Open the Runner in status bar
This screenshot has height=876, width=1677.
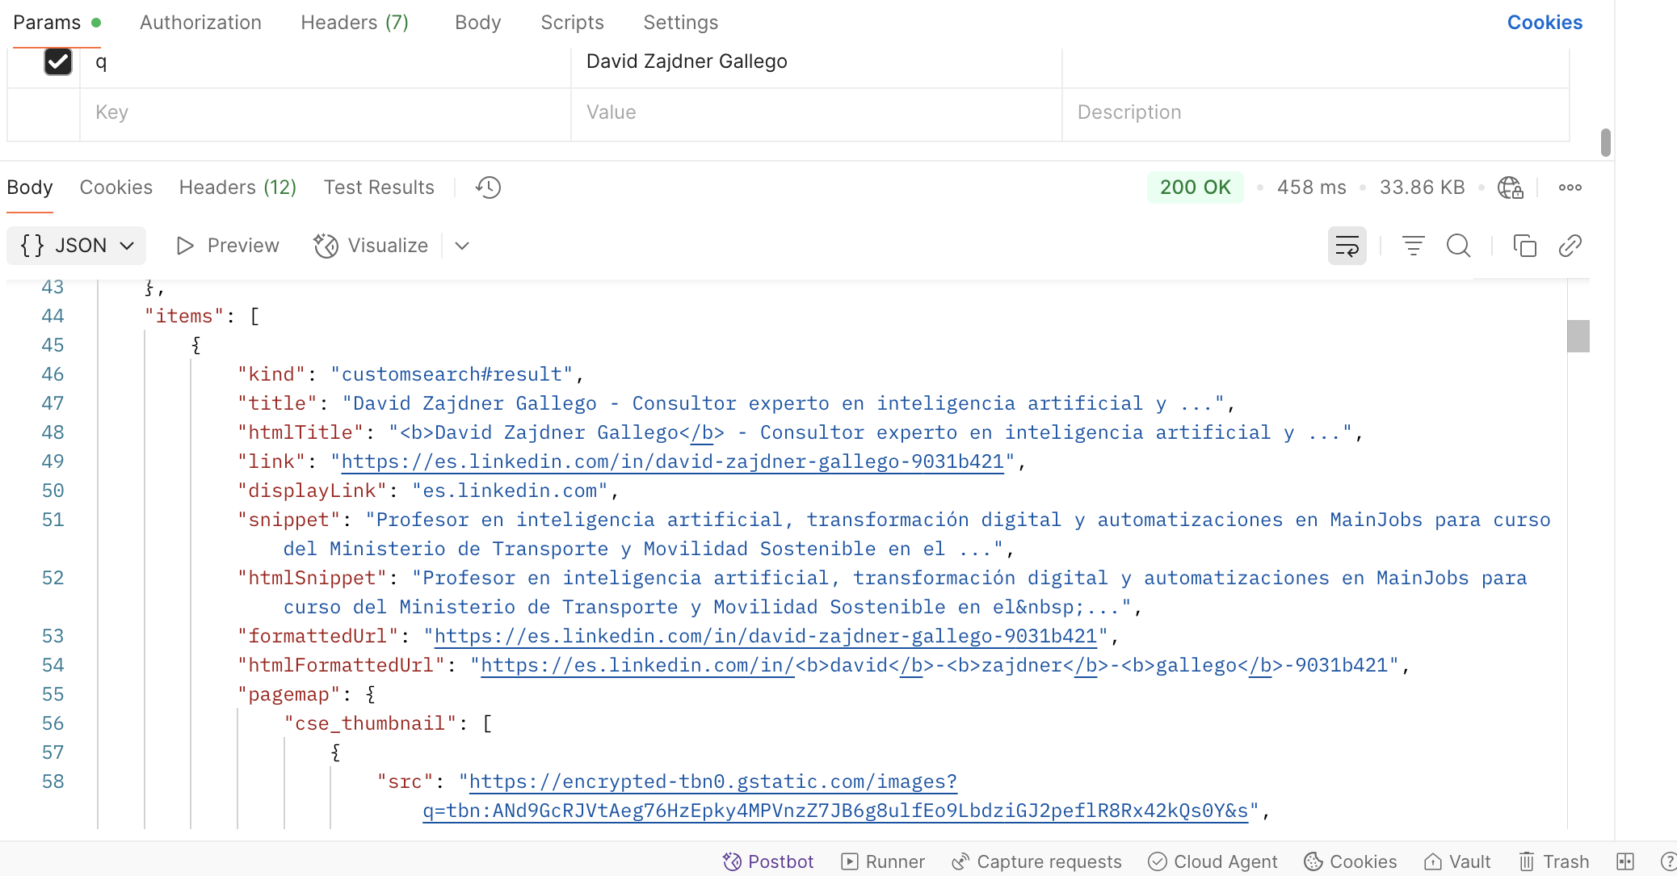click(883, 861)
